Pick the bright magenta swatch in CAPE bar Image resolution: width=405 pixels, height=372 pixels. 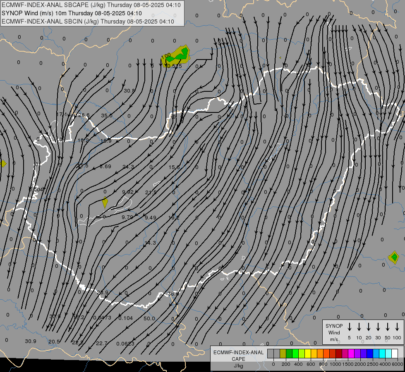(352, 353)
